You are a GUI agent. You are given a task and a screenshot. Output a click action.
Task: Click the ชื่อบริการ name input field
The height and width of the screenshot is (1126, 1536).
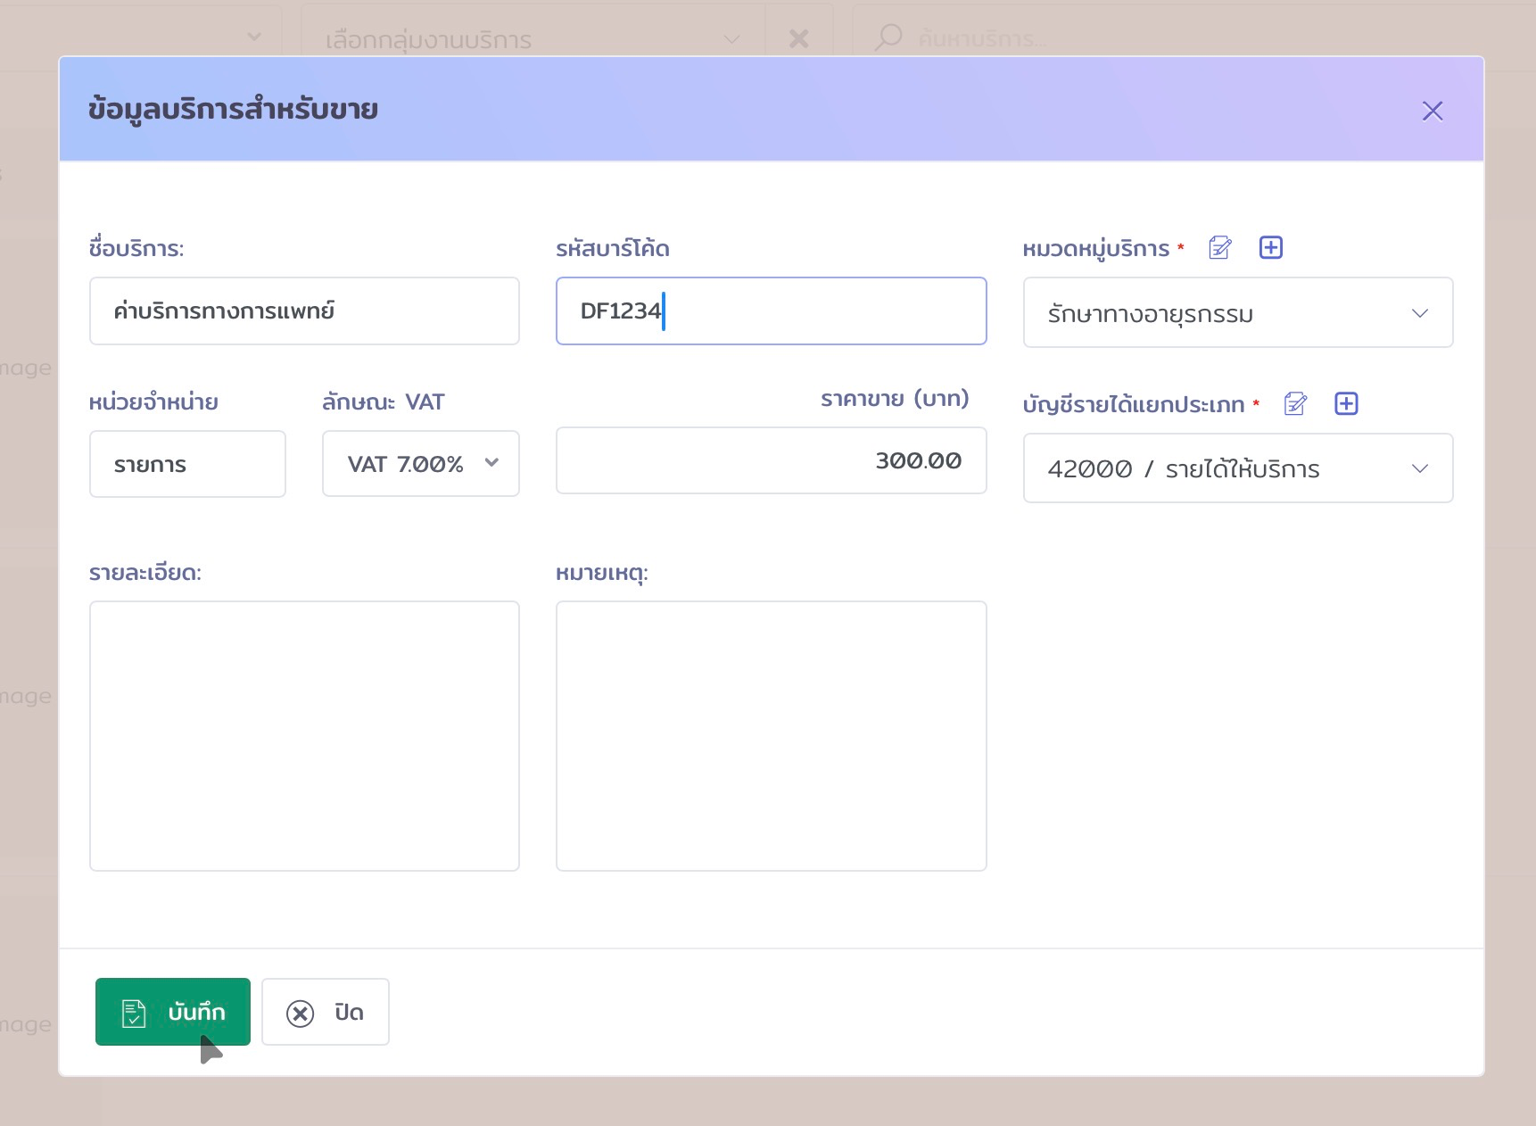coord(304,311)
